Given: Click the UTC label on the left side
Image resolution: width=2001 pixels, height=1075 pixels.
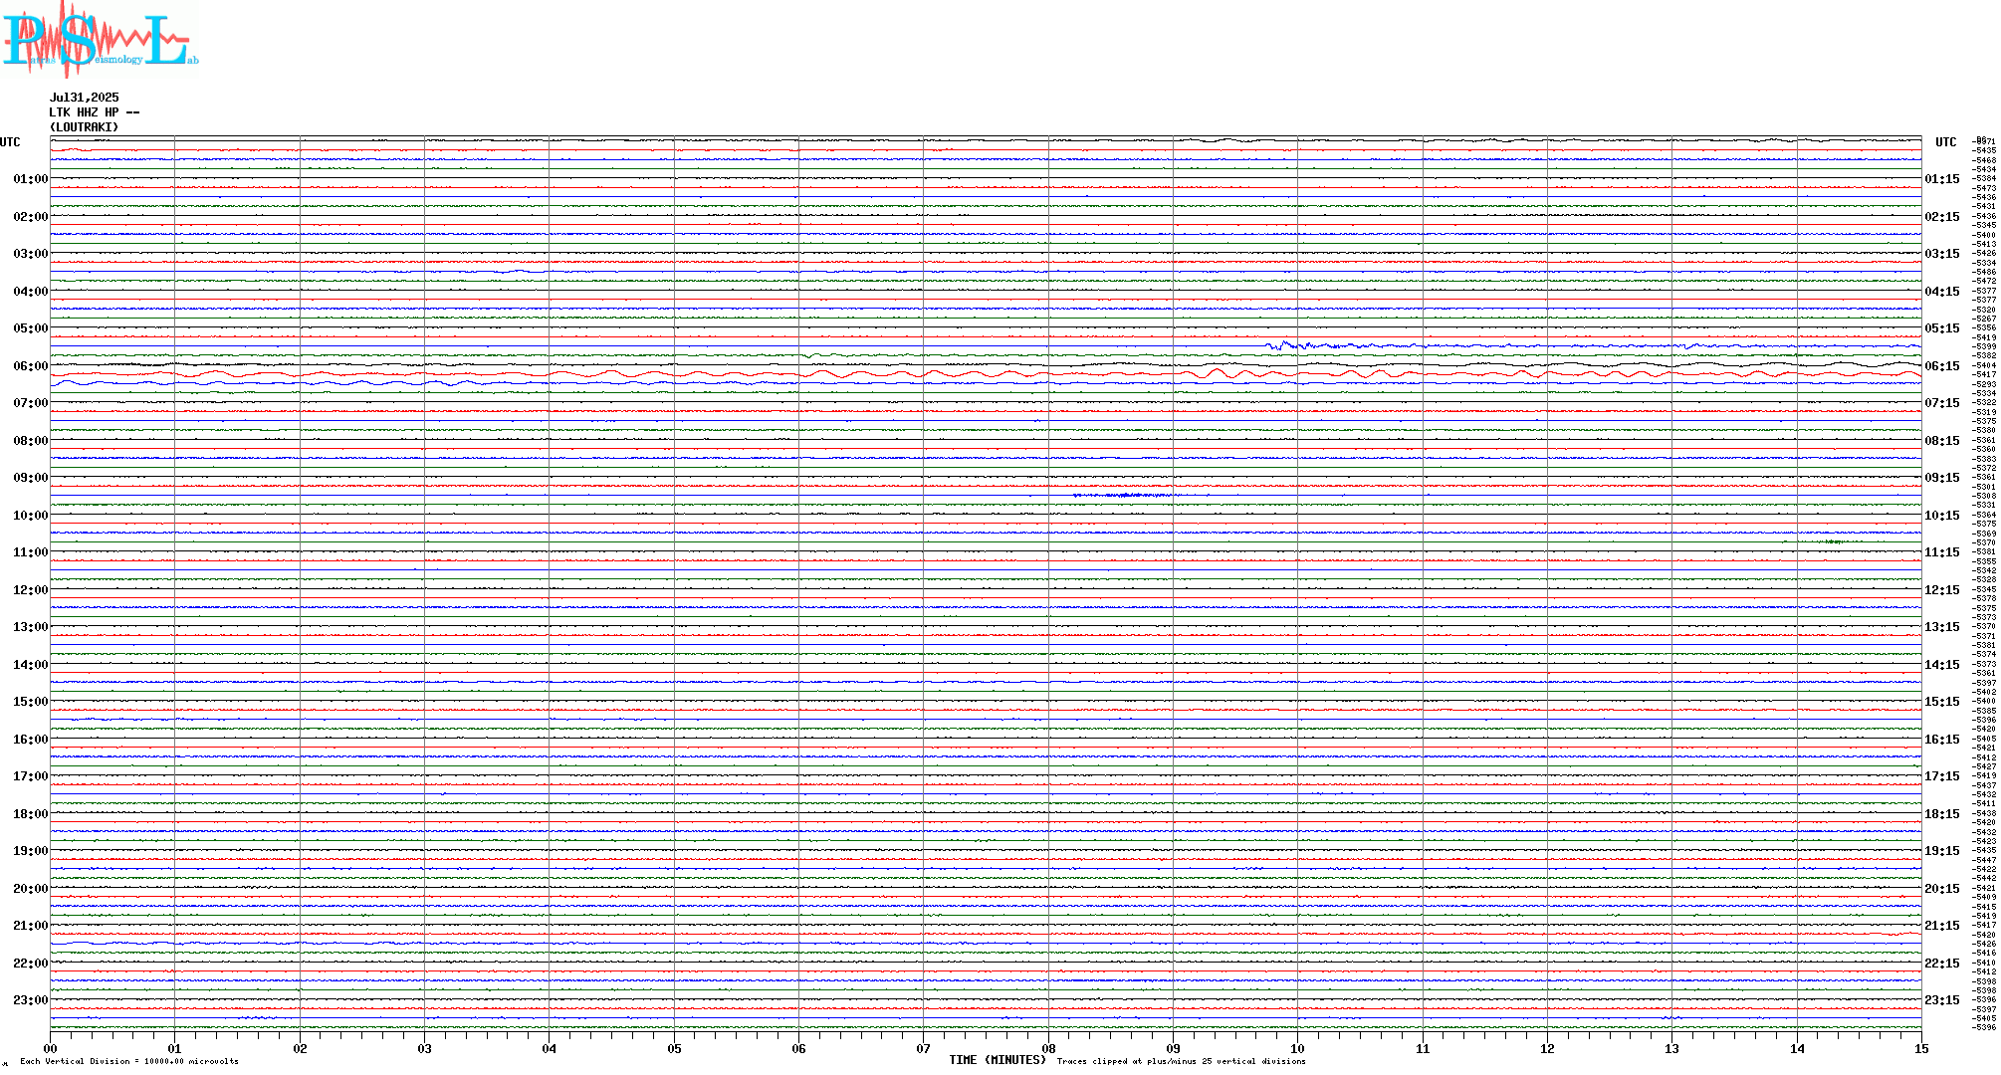Looking at the screenshot, I should click(10, 142).
